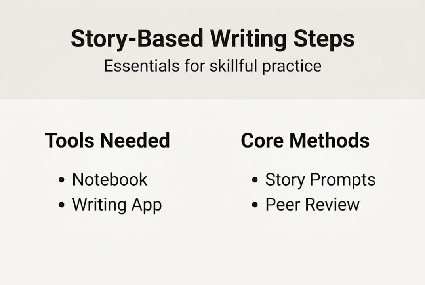The height and width of the screenshot is (285, 425).
Task: Click the title "Story-Based Writing Steps"
Action: [x=212, y=39]
